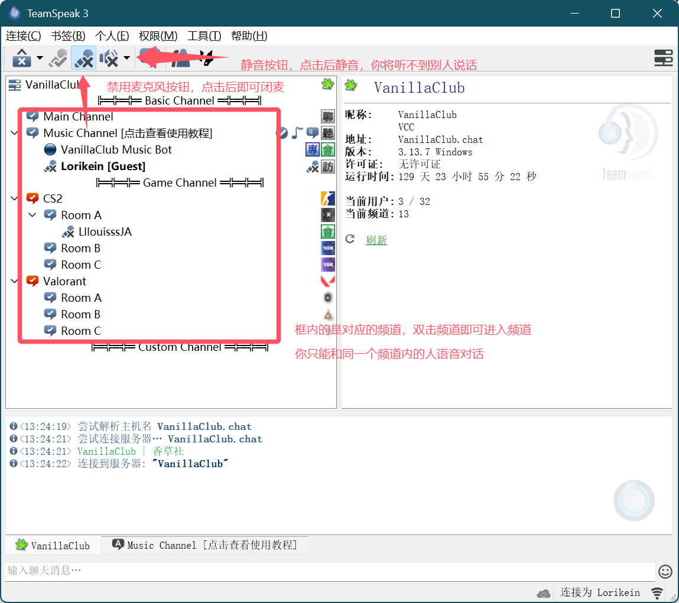Viewport: 679px width, 603px height.
Task: Click the 连接为 Lorikein status bar text
Action: click(x=600, y=592)
